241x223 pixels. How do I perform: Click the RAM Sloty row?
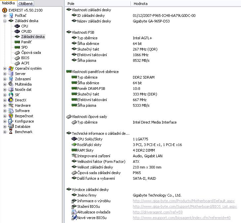click(x=153, y=150)
